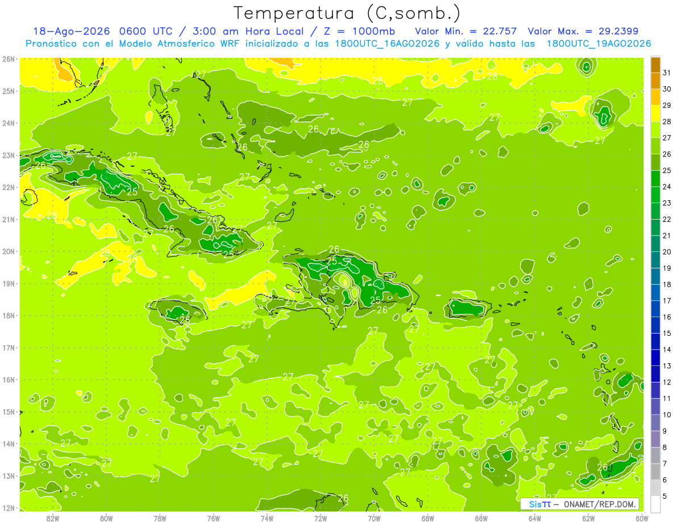The width and height of the screenshot is (682, 526).
Task: Click the brown legend band above 31
Action: tap(655, 65)
